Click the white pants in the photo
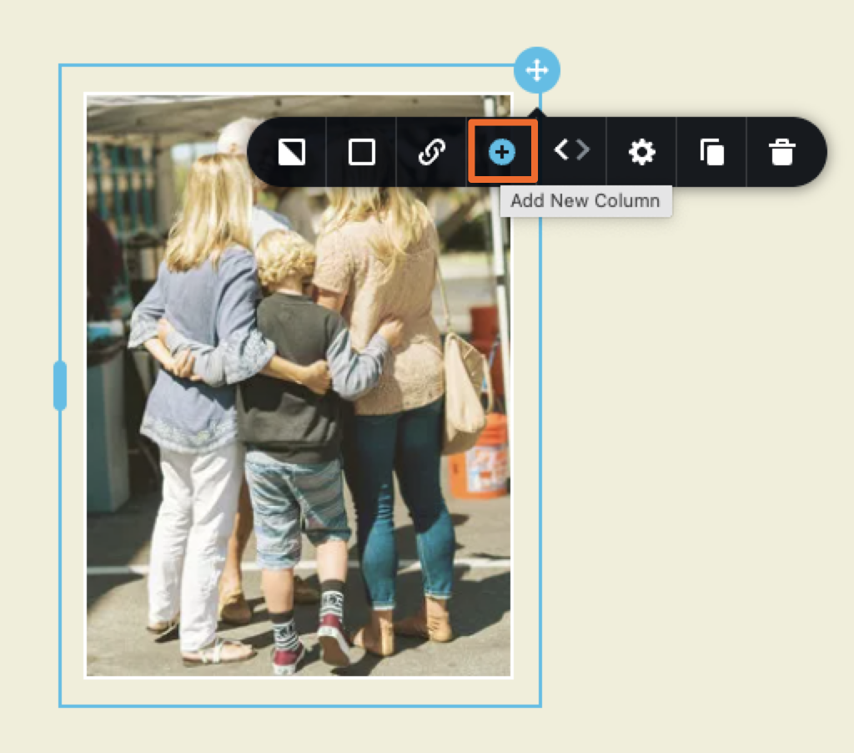The image size is (854, 753). 188,534
